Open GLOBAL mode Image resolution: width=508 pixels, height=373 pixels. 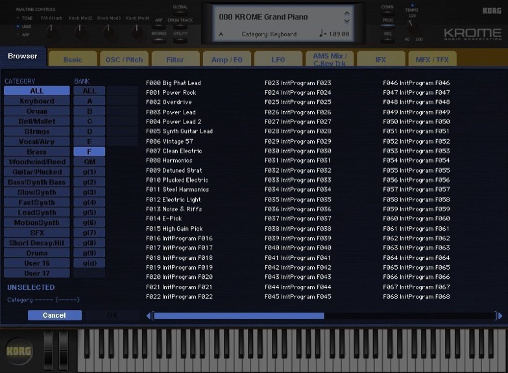coord(180,12)
